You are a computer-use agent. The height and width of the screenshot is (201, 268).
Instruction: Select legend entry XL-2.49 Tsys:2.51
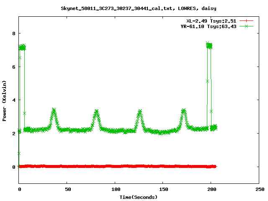click(211, 21)
